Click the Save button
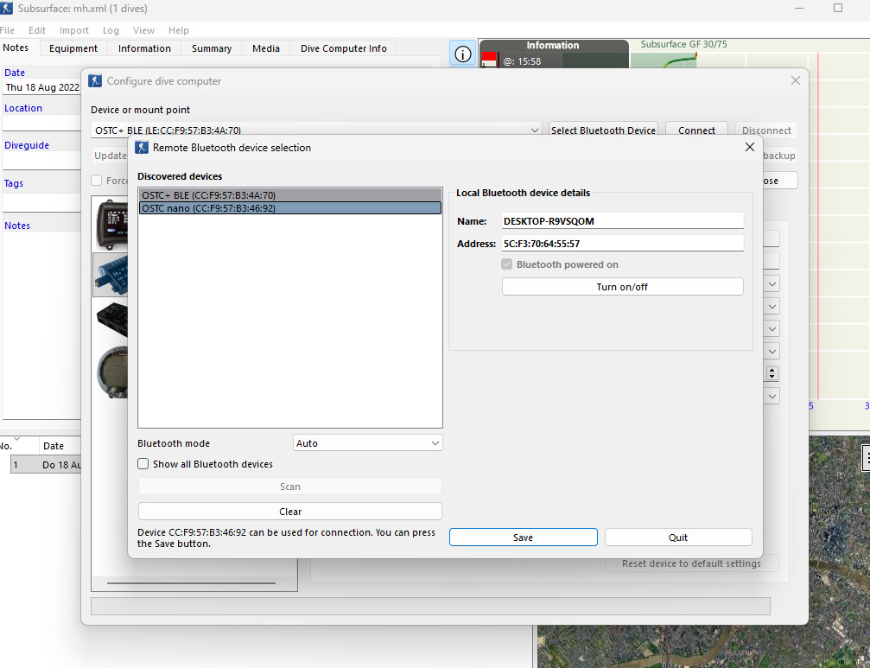This screenshot has width=870, height=668. 524,537
